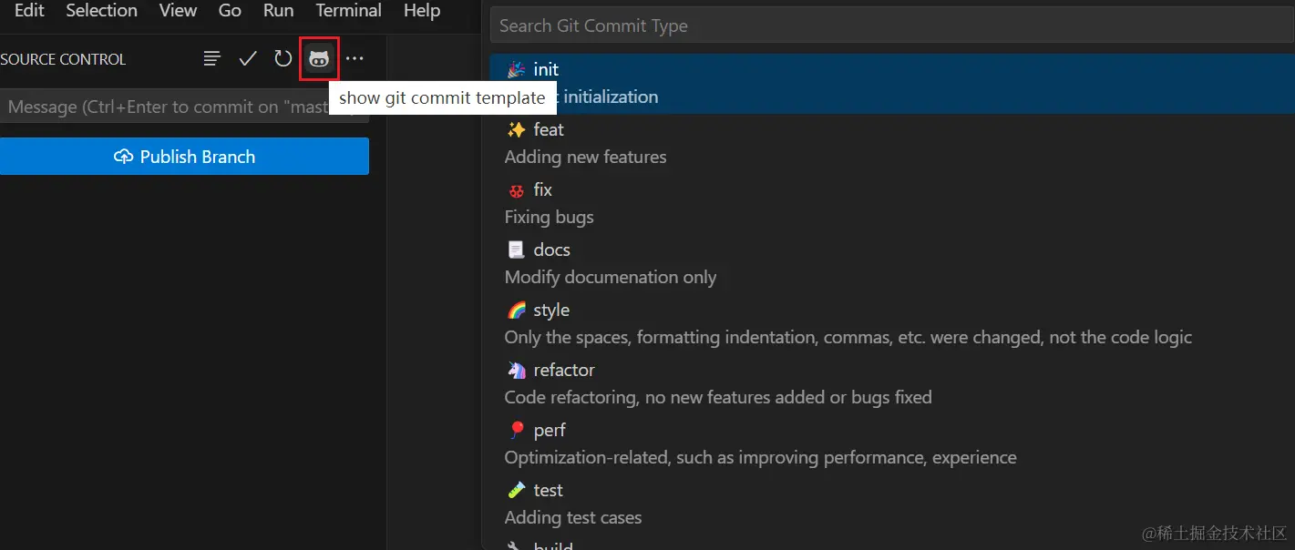Open the Terminal menu

click(x=348, y=11)
